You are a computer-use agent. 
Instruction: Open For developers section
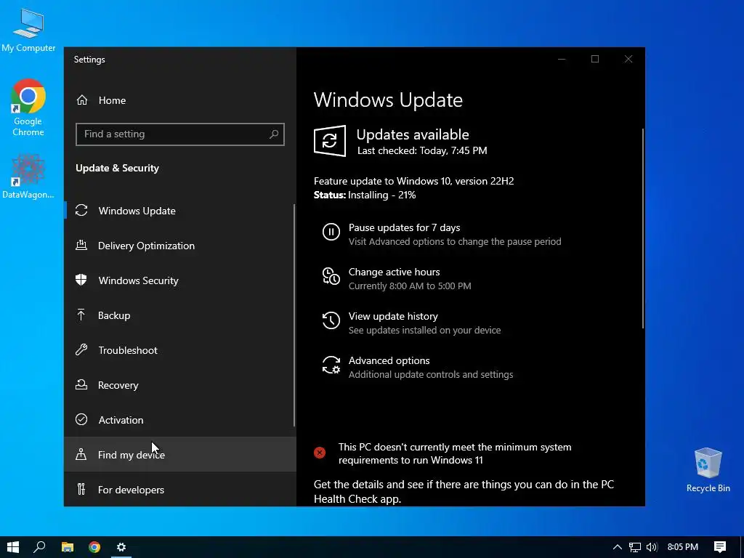(x=180, y=490)
